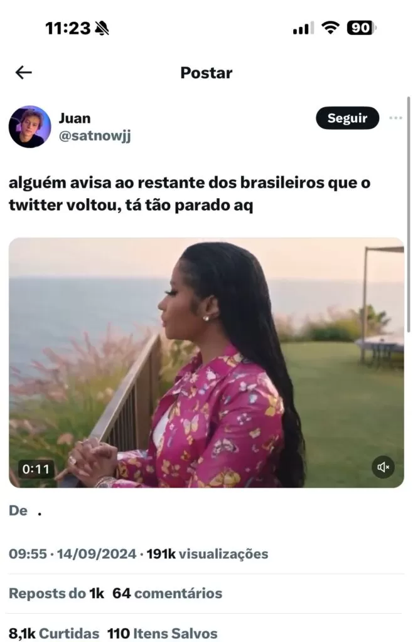This screenshot has height=642, width=413.
Task: View the 1k Reposts list
Action: [x=56, y=593]
